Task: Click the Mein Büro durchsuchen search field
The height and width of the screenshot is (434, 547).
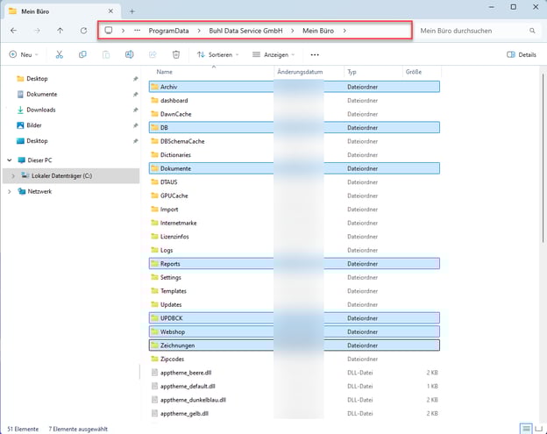Action: [x=472, y=31]
